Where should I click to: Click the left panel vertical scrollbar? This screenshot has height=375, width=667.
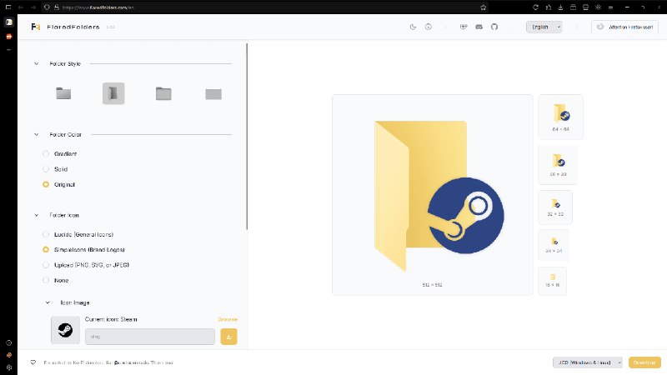247,136
